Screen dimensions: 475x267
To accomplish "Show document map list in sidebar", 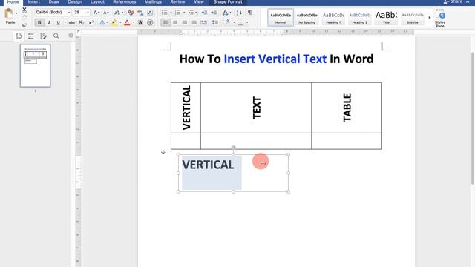I will (31, 36).
